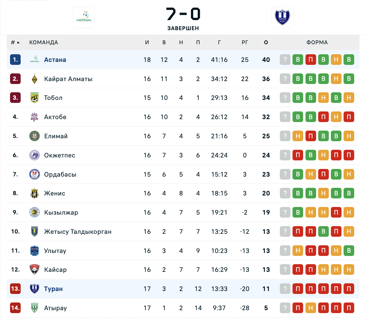
Task: Click the Tobol club crest
Action: [x=35, y=98]
